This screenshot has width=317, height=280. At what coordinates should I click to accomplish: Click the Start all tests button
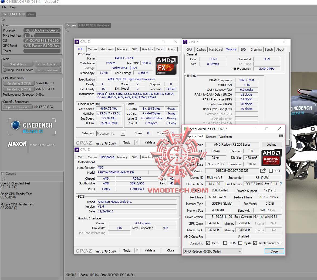pyautogui.click(x=18, y=64)
